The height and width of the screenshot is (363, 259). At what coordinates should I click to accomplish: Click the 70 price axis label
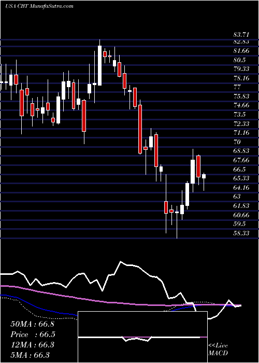(x=237, y=142)
